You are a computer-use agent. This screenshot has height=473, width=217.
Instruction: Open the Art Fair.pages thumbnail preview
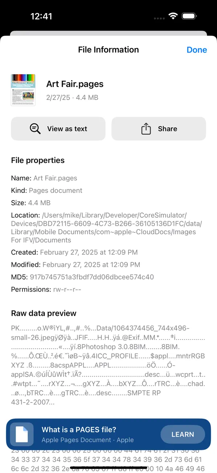pyautogui.click(x=23, y=90)
